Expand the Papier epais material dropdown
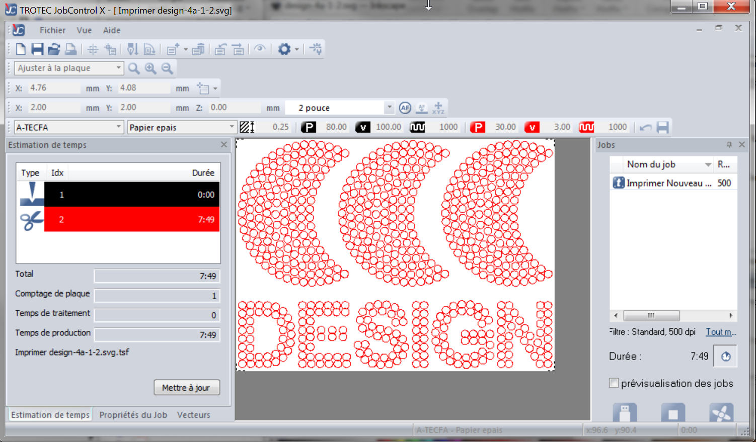The height and width of the screenshot is (442, 756). coord(232,127)
